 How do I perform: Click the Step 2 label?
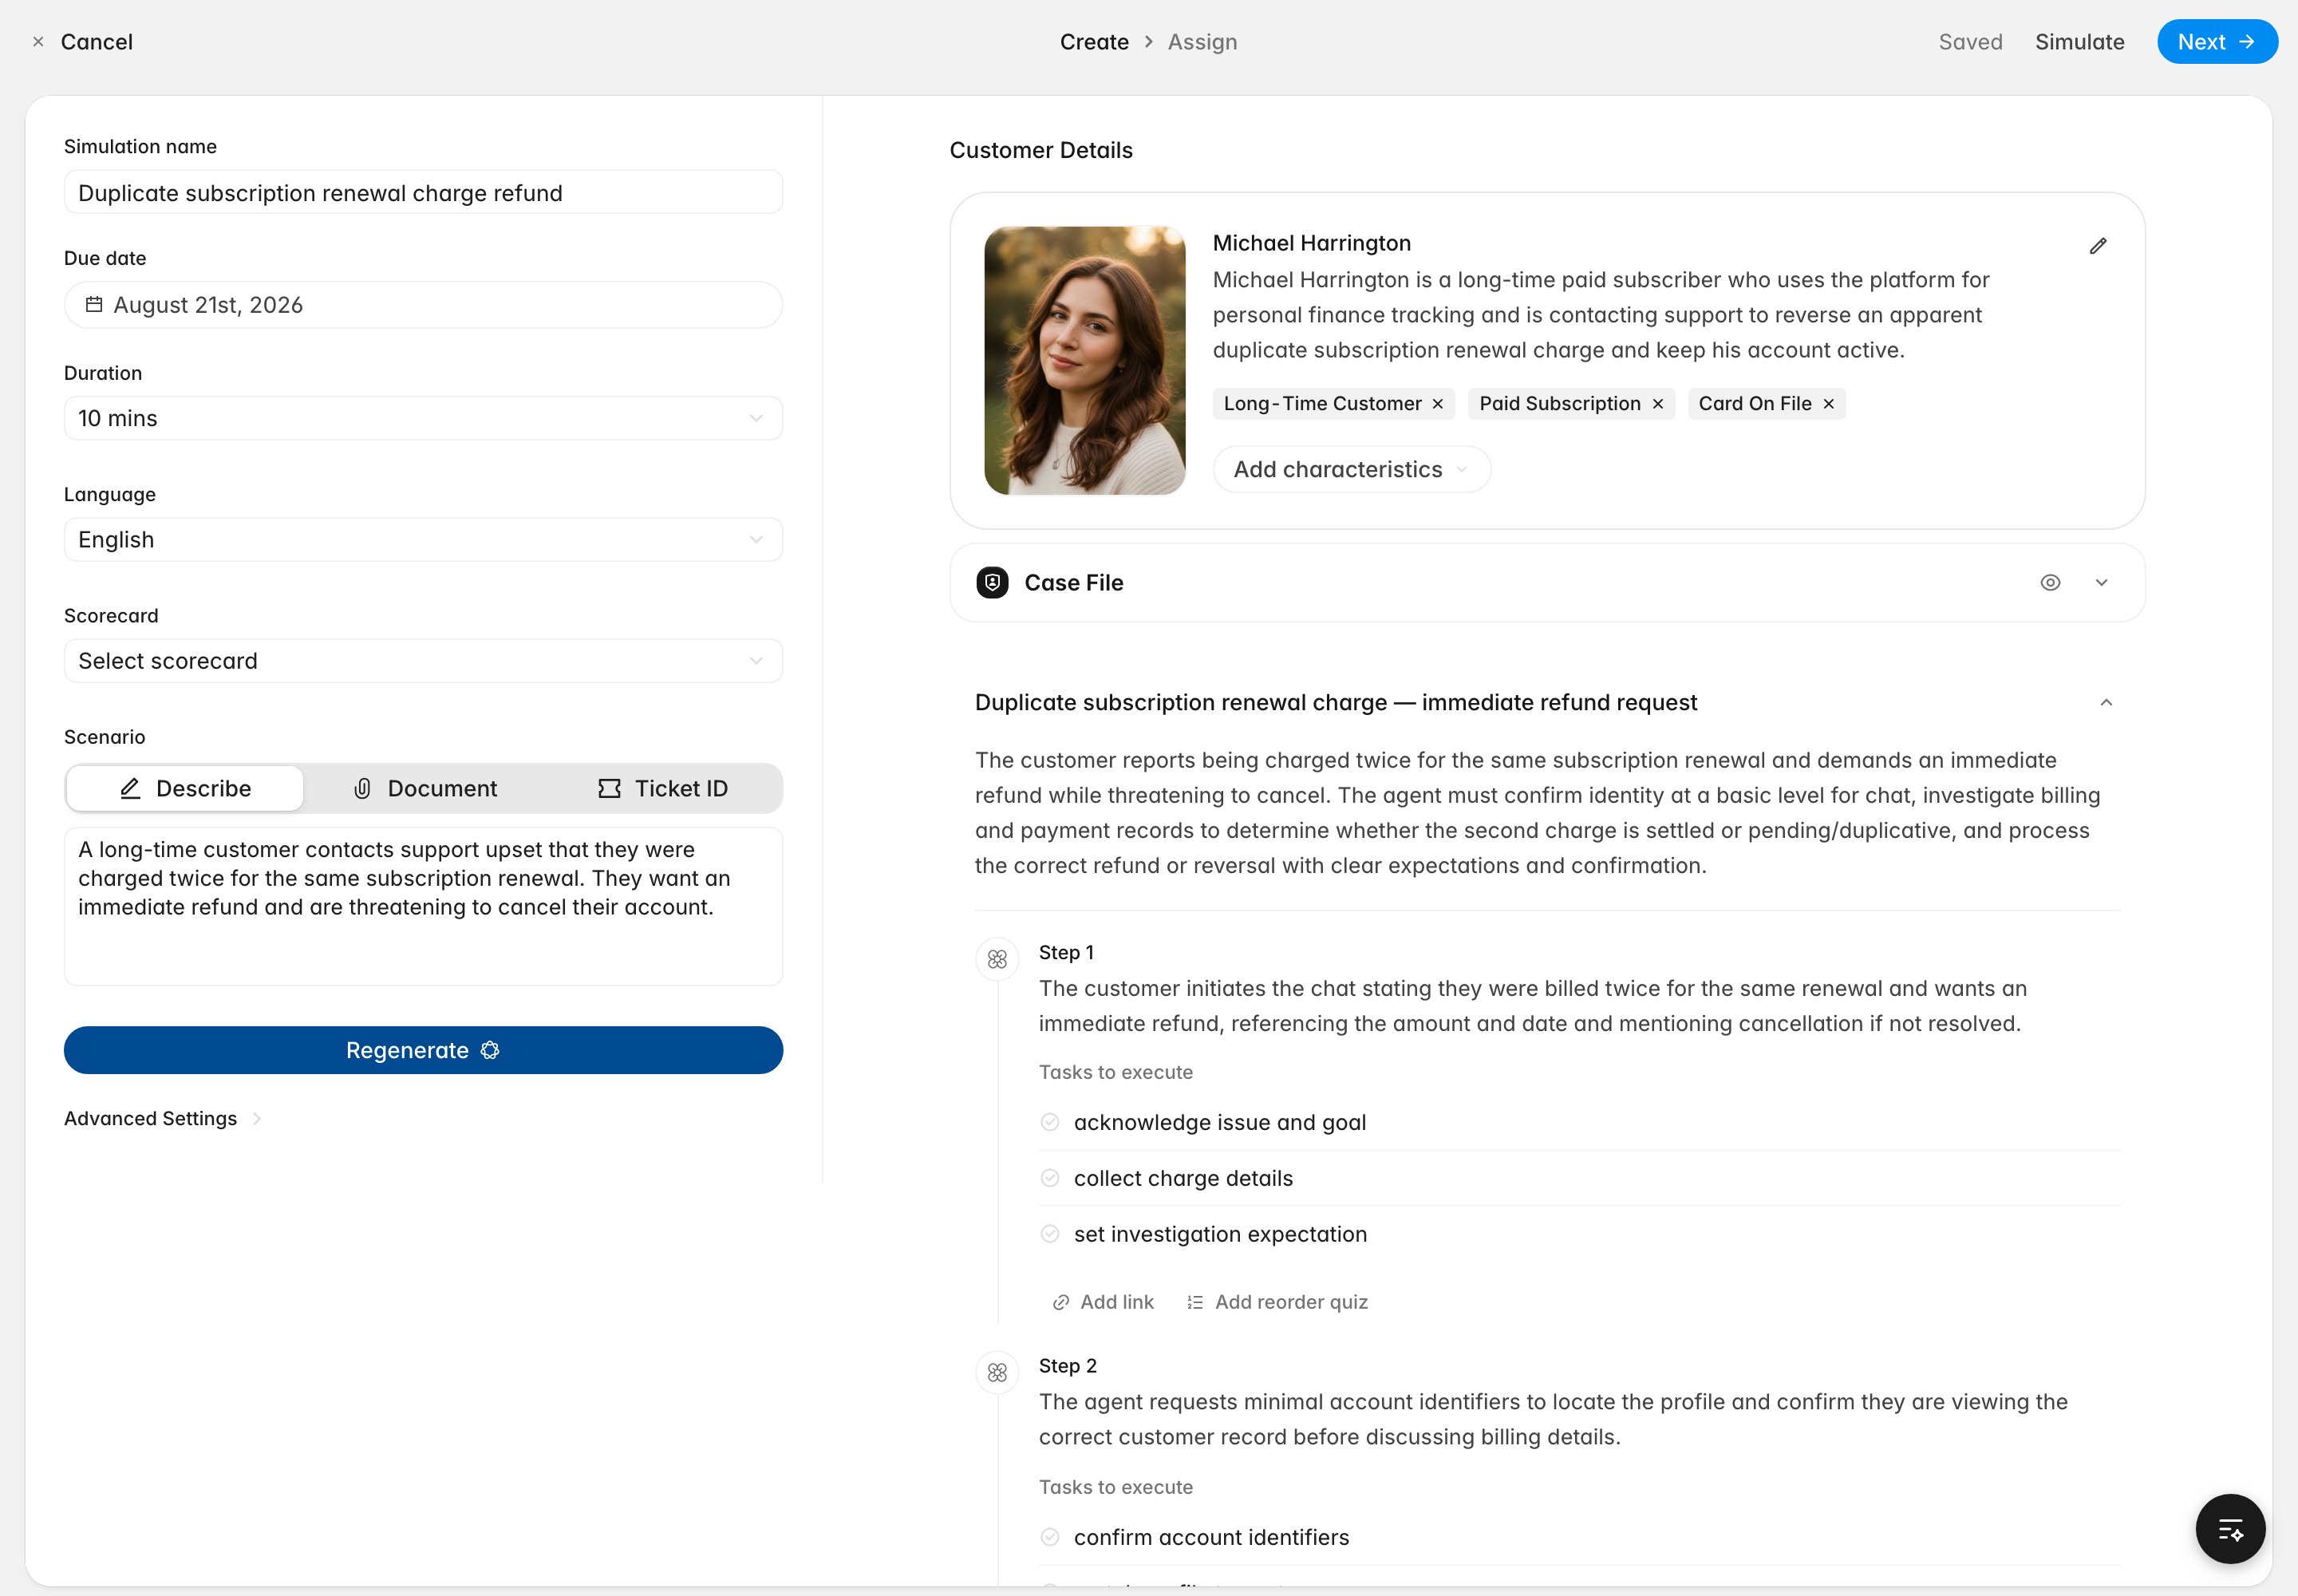[1067, 1366]
